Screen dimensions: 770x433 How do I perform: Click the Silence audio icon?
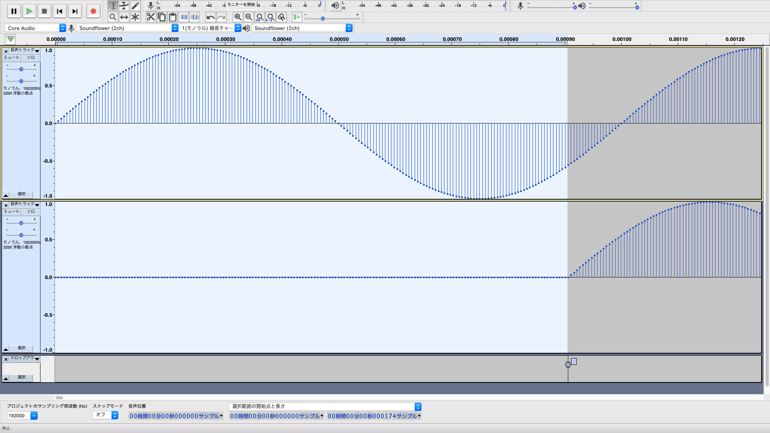pyautogui.click(x=195, y=17)
